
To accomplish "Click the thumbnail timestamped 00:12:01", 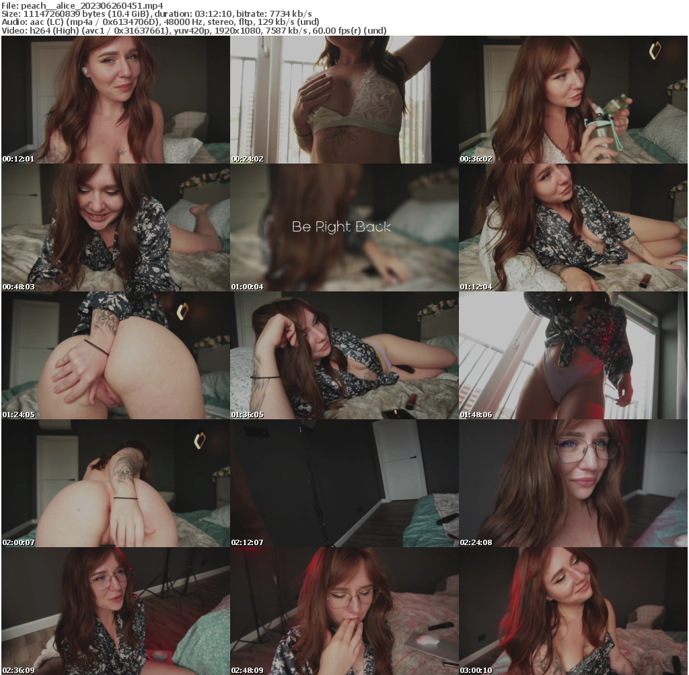I will (115, 100).
